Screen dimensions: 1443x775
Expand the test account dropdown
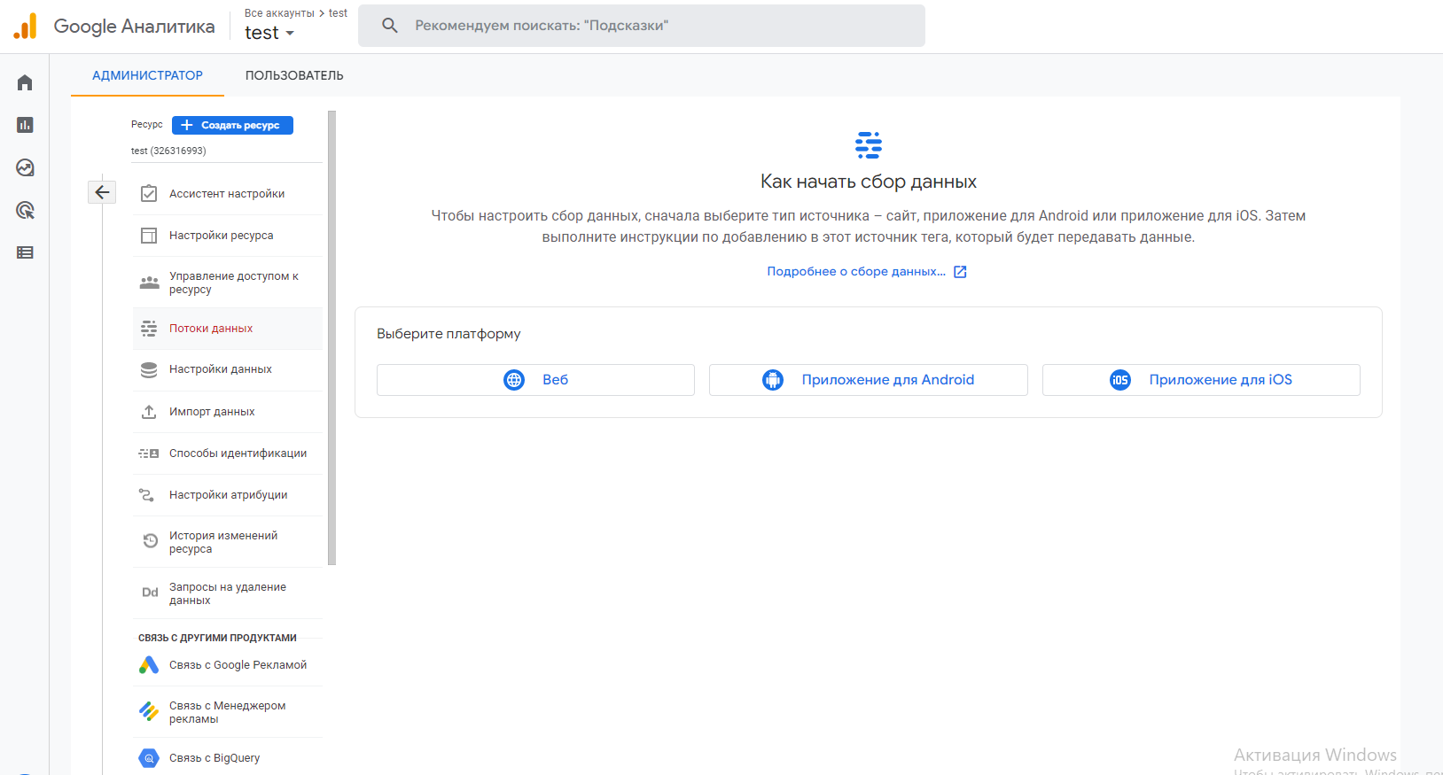[269, 33]
